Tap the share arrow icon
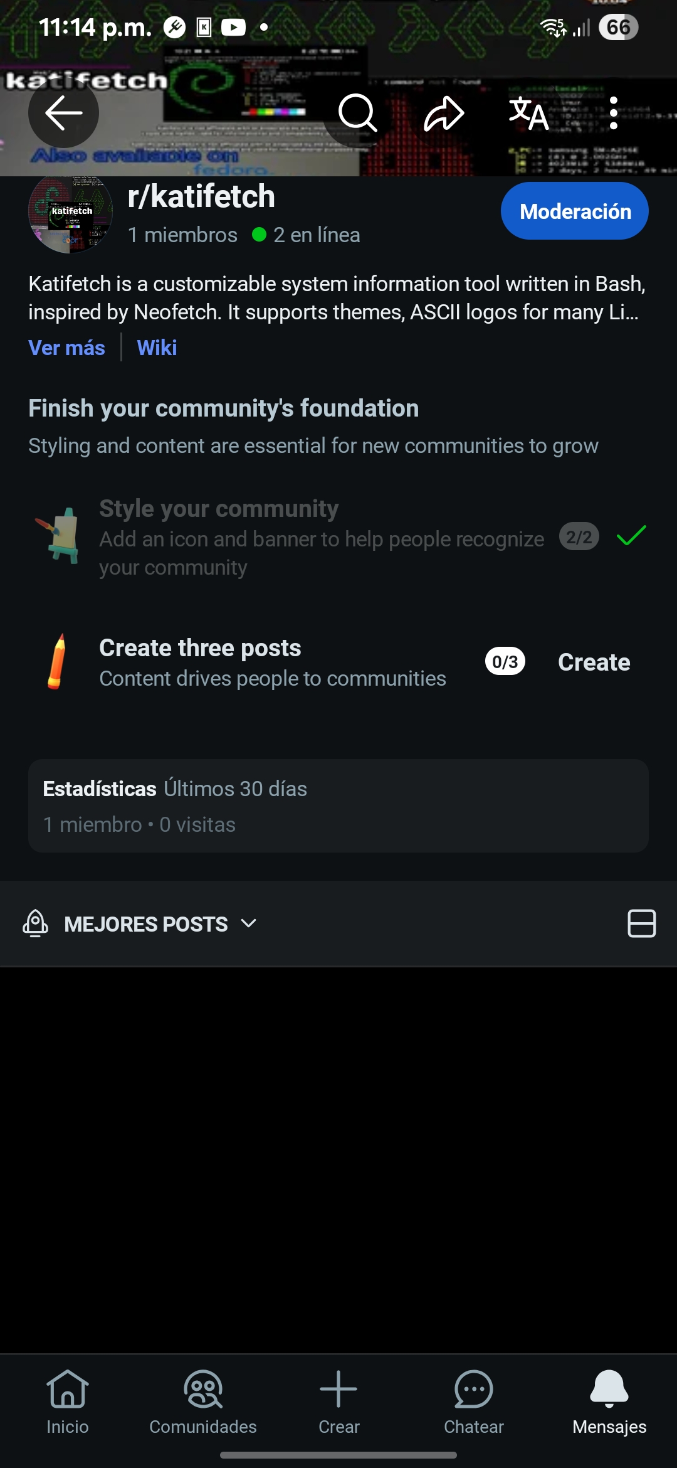This screenshot has width=677, height=1468. coord(444,114)
